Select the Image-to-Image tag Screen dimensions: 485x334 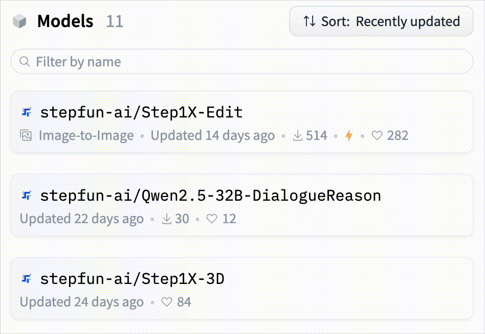point(86,136)
